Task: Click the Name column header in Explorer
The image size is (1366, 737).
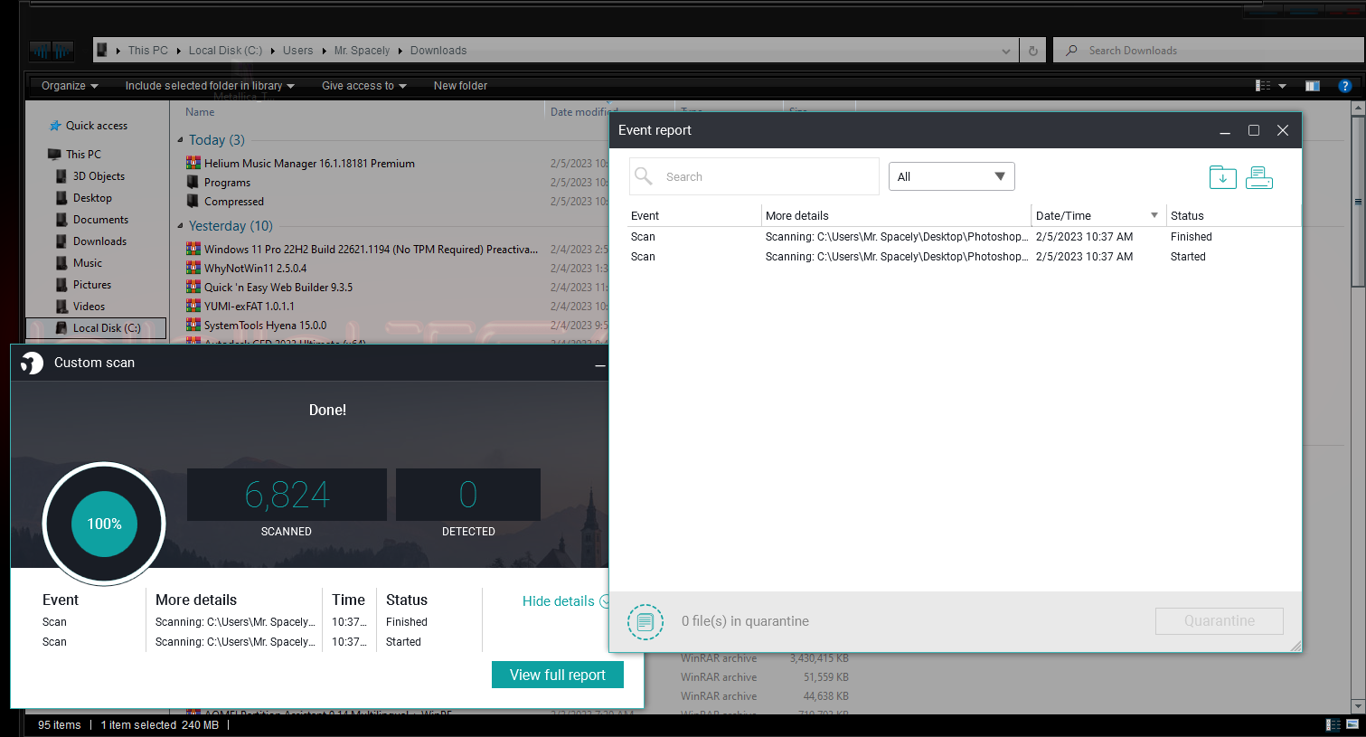Action: tap(200, 112)
